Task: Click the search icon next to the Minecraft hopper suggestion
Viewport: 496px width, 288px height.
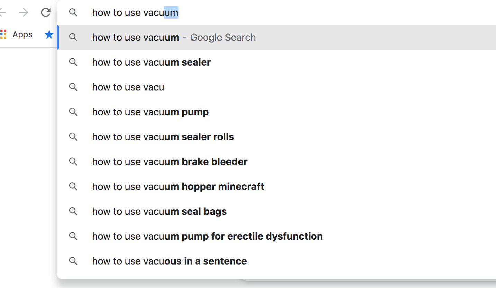Action: [x=73, y=186]
